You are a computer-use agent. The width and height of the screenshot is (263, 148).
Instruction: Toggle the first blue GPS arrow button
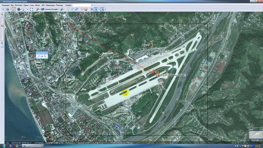(92, 9)
